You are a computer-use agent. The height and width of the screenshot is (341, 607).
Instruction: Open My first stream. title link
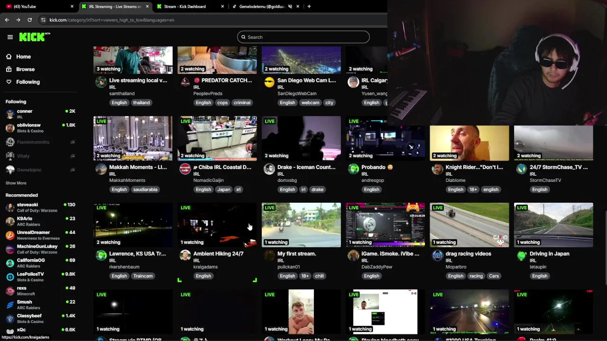(297, 254)
